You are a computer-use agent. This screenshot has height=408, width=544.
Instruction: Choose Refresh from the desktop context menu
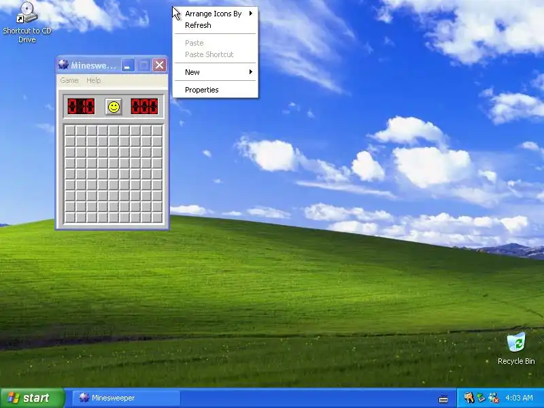(x=216, y=25)
